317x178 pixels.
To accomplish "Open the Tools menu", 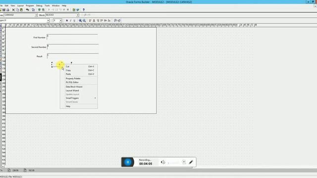I will point(47,5).
